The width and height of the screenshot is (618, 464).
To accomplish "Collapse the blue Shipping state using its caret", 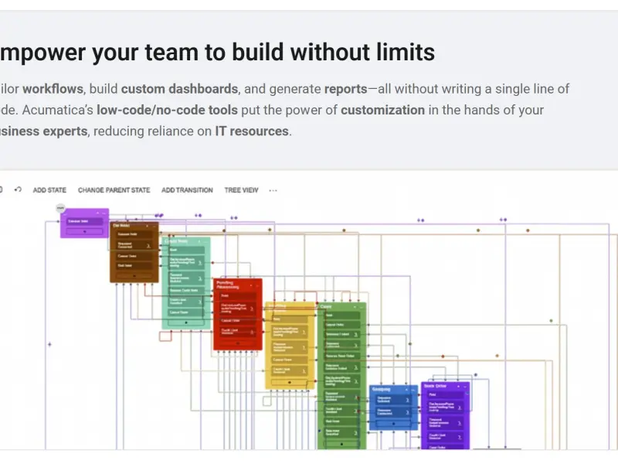I will tap(407, 390).
